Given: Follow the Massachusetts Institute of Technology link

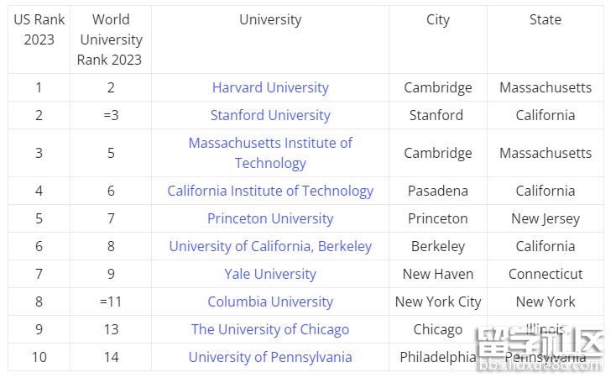Looking at the screenshot, I should [x=270, y=153].
